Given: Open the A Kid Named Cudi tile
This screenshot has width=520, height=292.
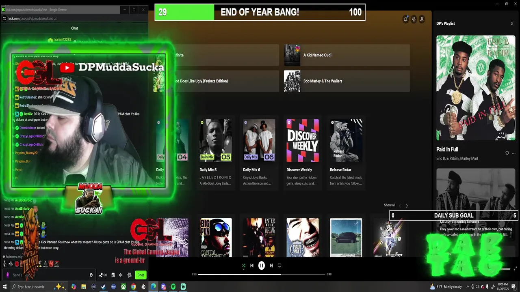Looking at the screenshot, I should [x=347, y=55].
